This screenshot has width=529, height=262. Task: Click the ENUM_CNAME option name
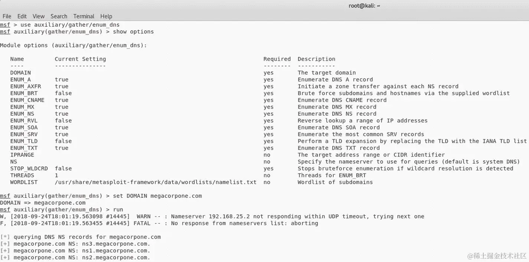(27, 100)
